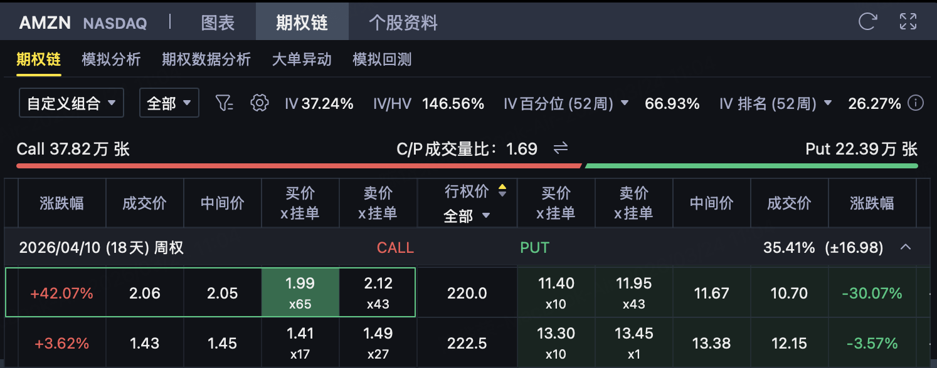The height and width of the screenshot is (368, 937).
Task: Click the fullscreen expand icon
Action: click(908, 22)
